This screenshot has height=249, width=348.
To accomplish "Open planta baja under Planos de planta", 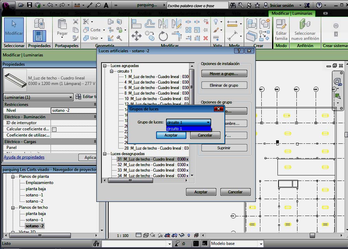I will point(35,189).
